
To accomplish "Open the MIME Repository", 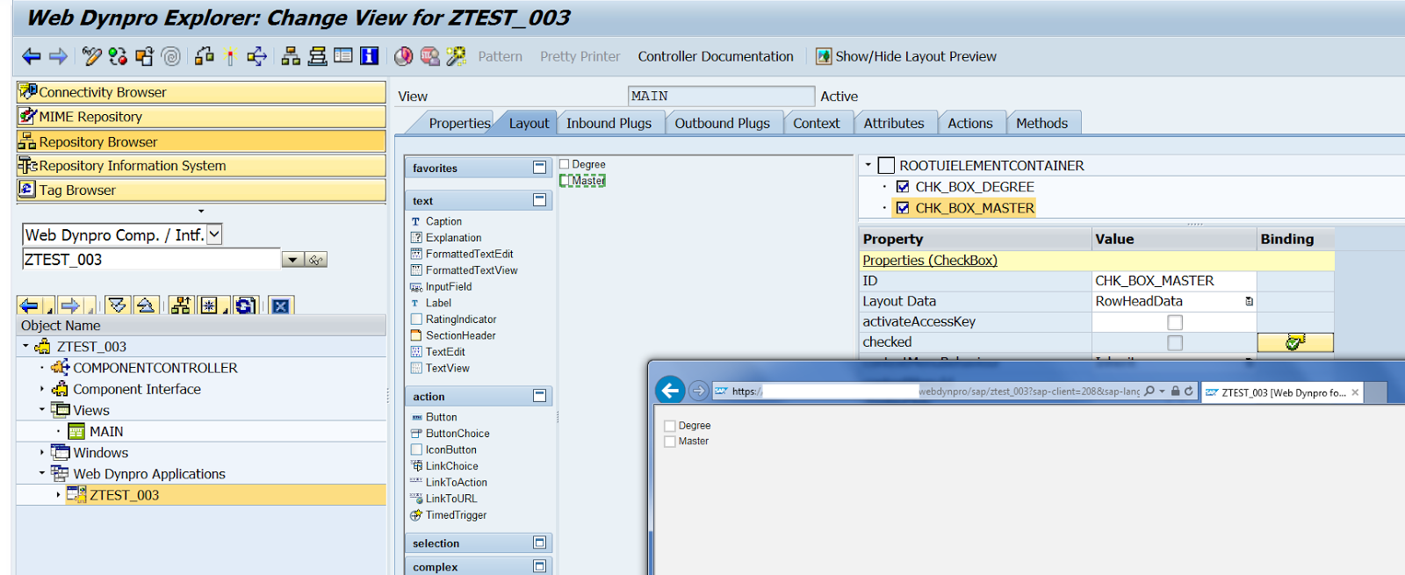I will click(201, 117).
